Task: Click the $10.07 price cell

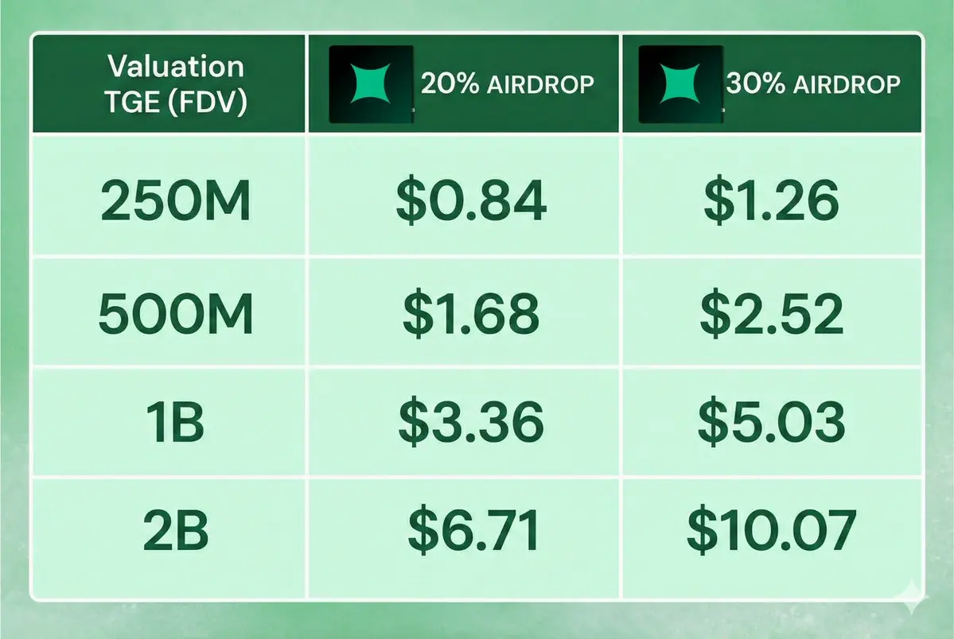Action: (x=772, y=530)
